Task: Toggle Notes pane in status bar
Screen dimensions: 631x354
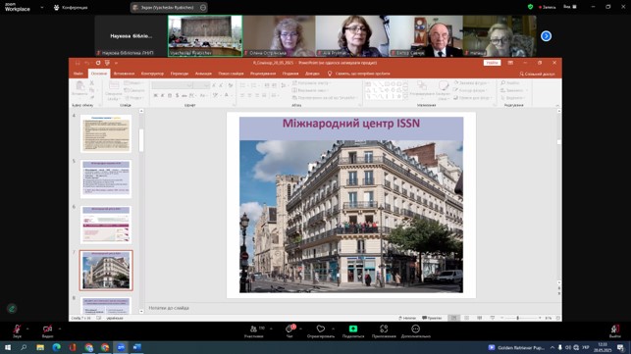Action: tap(407, 318)
